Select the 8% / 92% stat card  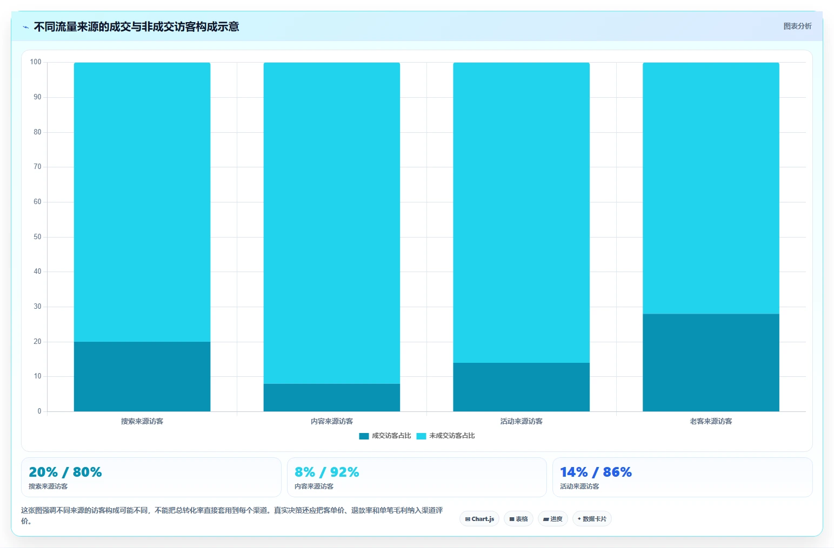(x=417, y=477)
